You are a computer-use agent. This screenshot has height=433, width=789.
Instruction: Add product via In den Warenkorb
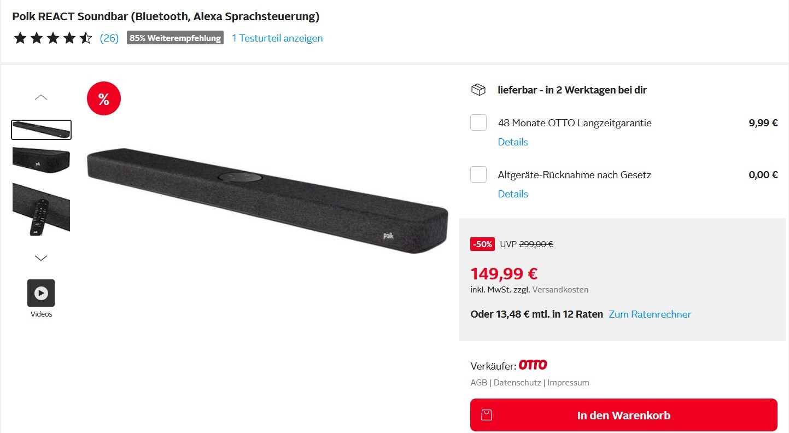click(x=623, y=415)
